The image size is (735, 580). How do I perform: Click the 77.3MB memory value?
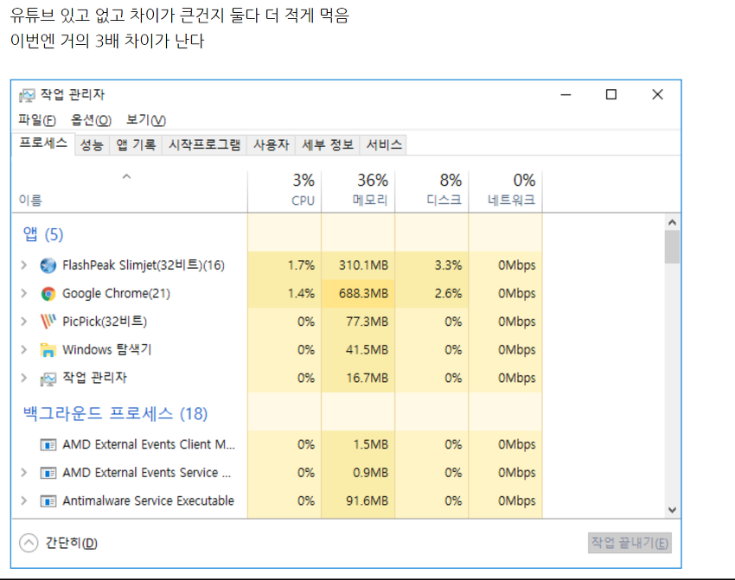367,322
